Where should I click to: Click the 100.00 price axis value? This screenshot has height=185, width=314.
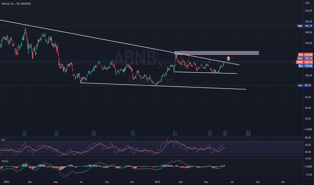pos(308,75)
